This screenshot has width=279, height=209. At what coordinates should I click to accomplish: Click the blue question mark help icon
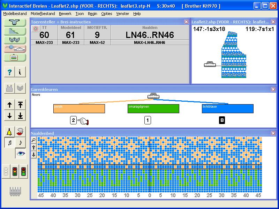click(x=9, y=72)
